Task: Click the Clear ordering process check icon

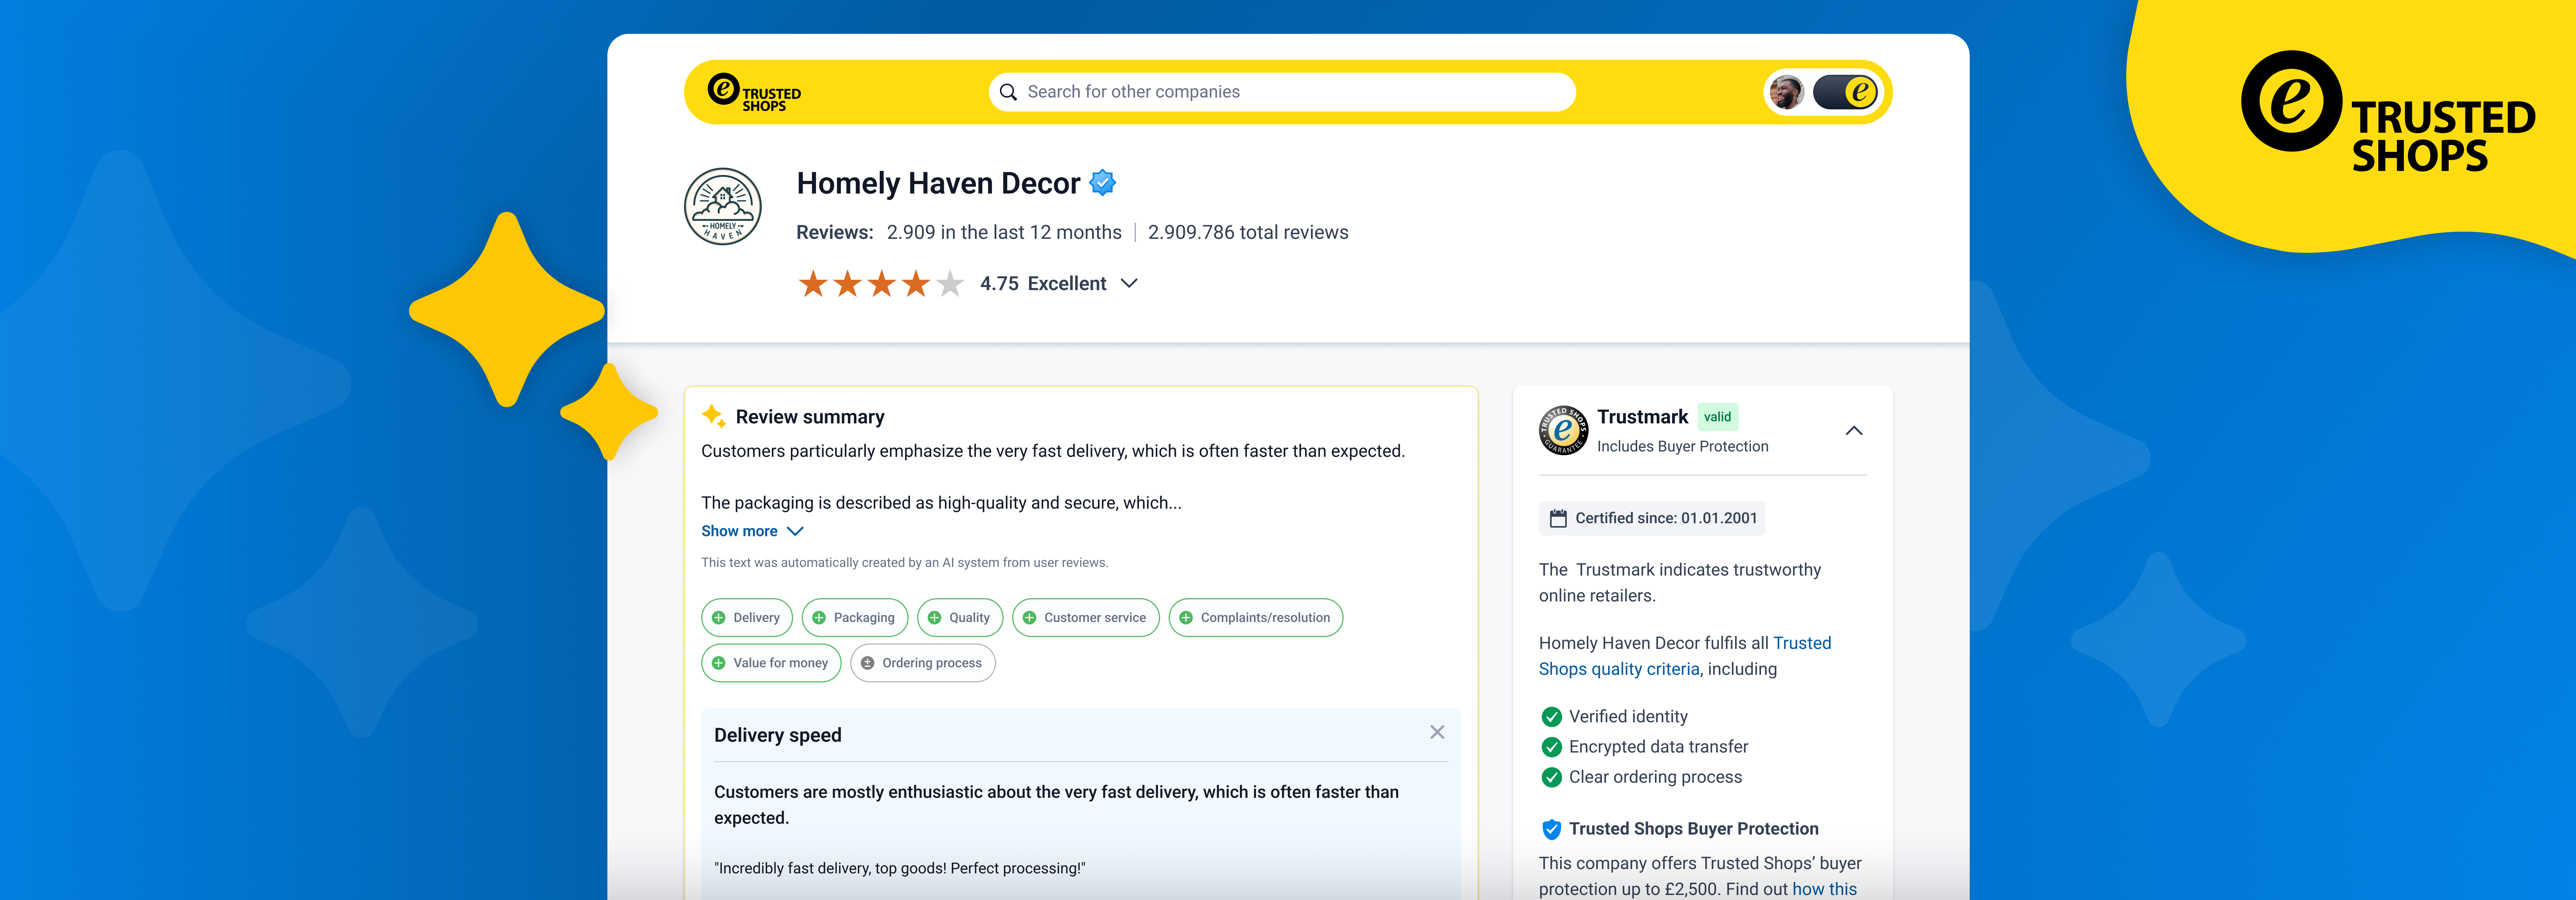Action: tap(1552, 777)
